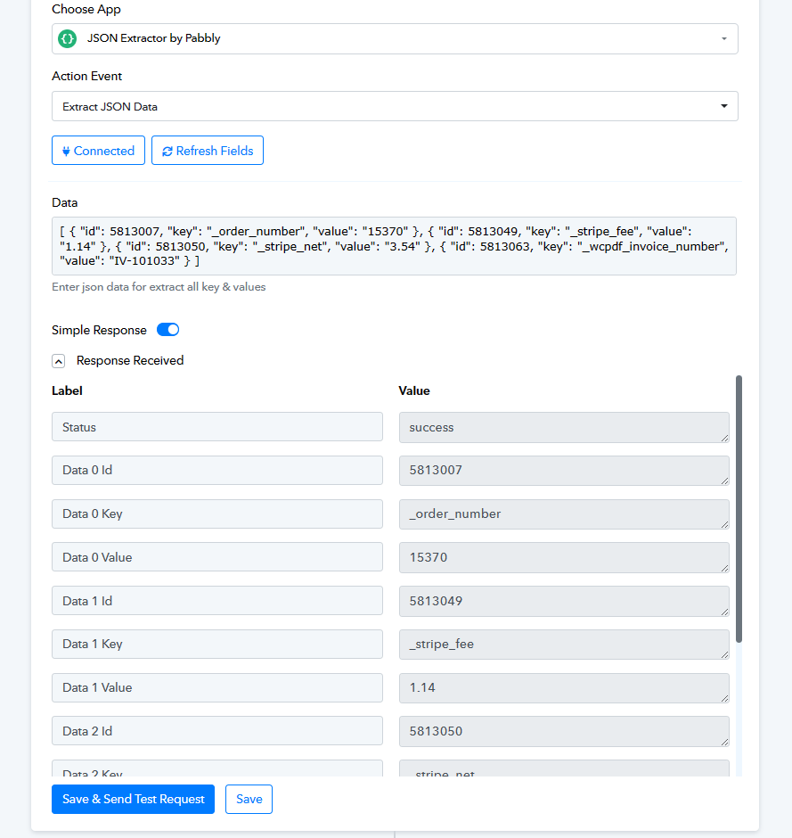Click the JSON Extractor green app icon

[x=68, y=38]
